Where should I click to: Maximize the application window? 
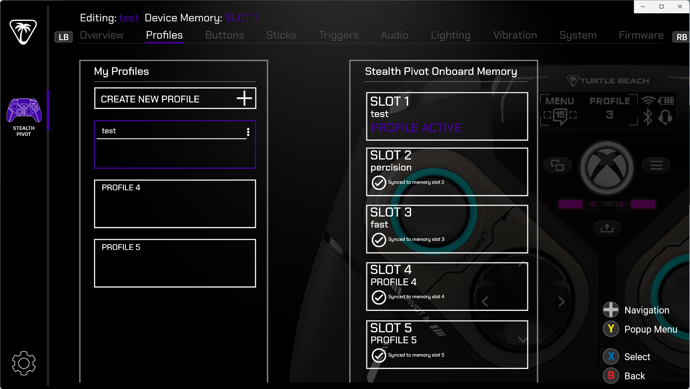[661, 6]
